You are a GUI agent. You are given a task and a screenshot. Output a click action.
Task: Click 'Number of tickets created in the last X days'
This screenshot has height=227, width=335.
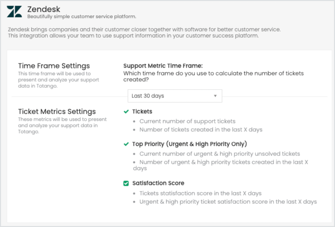click(201, 130)
